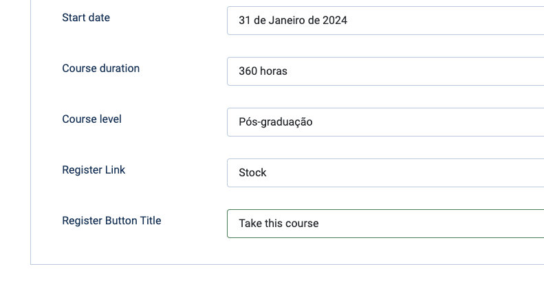The image size is (544, 284).
Task: Click the word "horas" in Course duration
Action: coord(274,71)
